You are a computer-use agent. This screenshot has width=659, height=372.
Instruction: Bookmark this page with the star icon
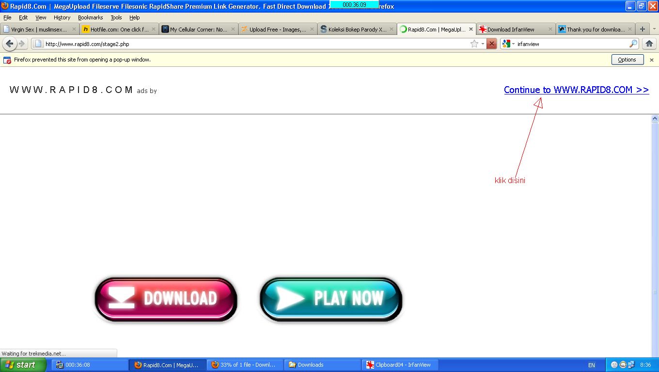(474, 44)
